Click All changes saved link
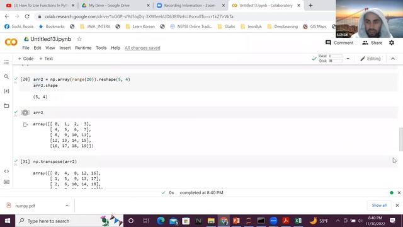 (142, 48)
